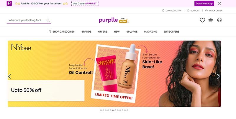This screenshot has width=236, height=119.
Task: Expand the Shop Categories menu
Action: tap(62, 32)
